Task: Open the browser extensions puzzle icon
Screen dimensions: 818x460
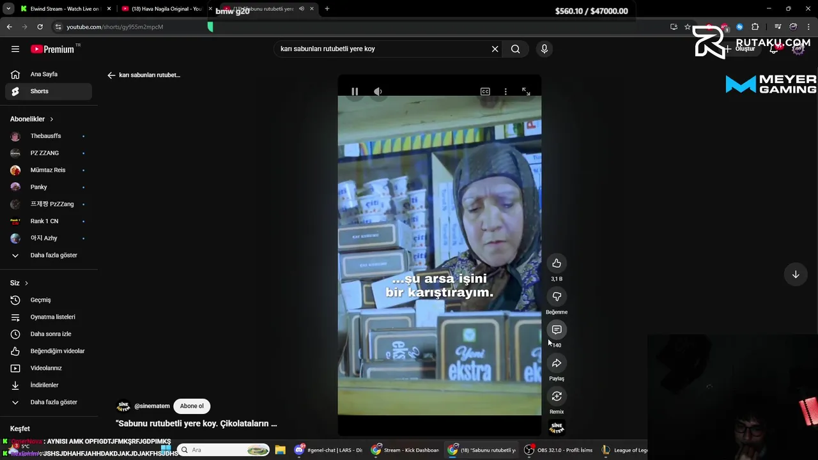Action: 755,27
